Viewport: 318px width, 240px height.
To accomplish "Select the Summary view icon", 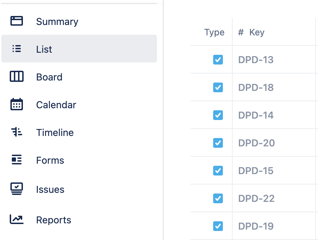I will (16, 21).
